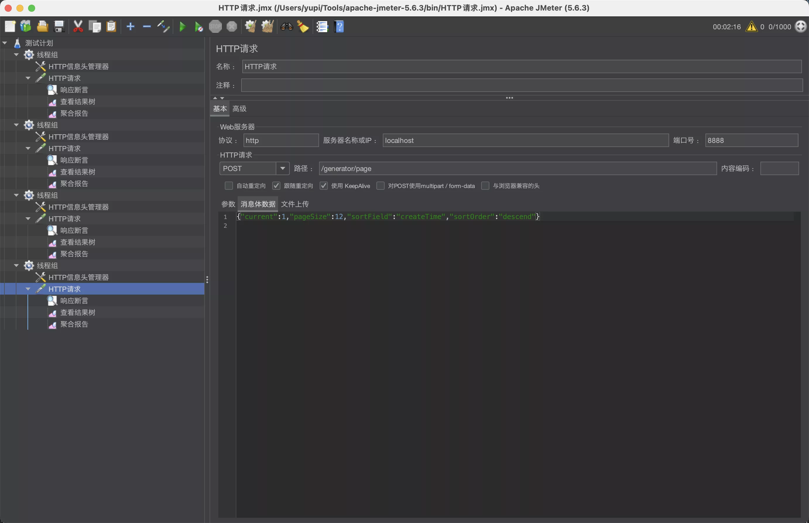Select HTTP信息头管理器 in the fourth thread group
The height and width of the screenshot is (523, 809).
point(78,278)
